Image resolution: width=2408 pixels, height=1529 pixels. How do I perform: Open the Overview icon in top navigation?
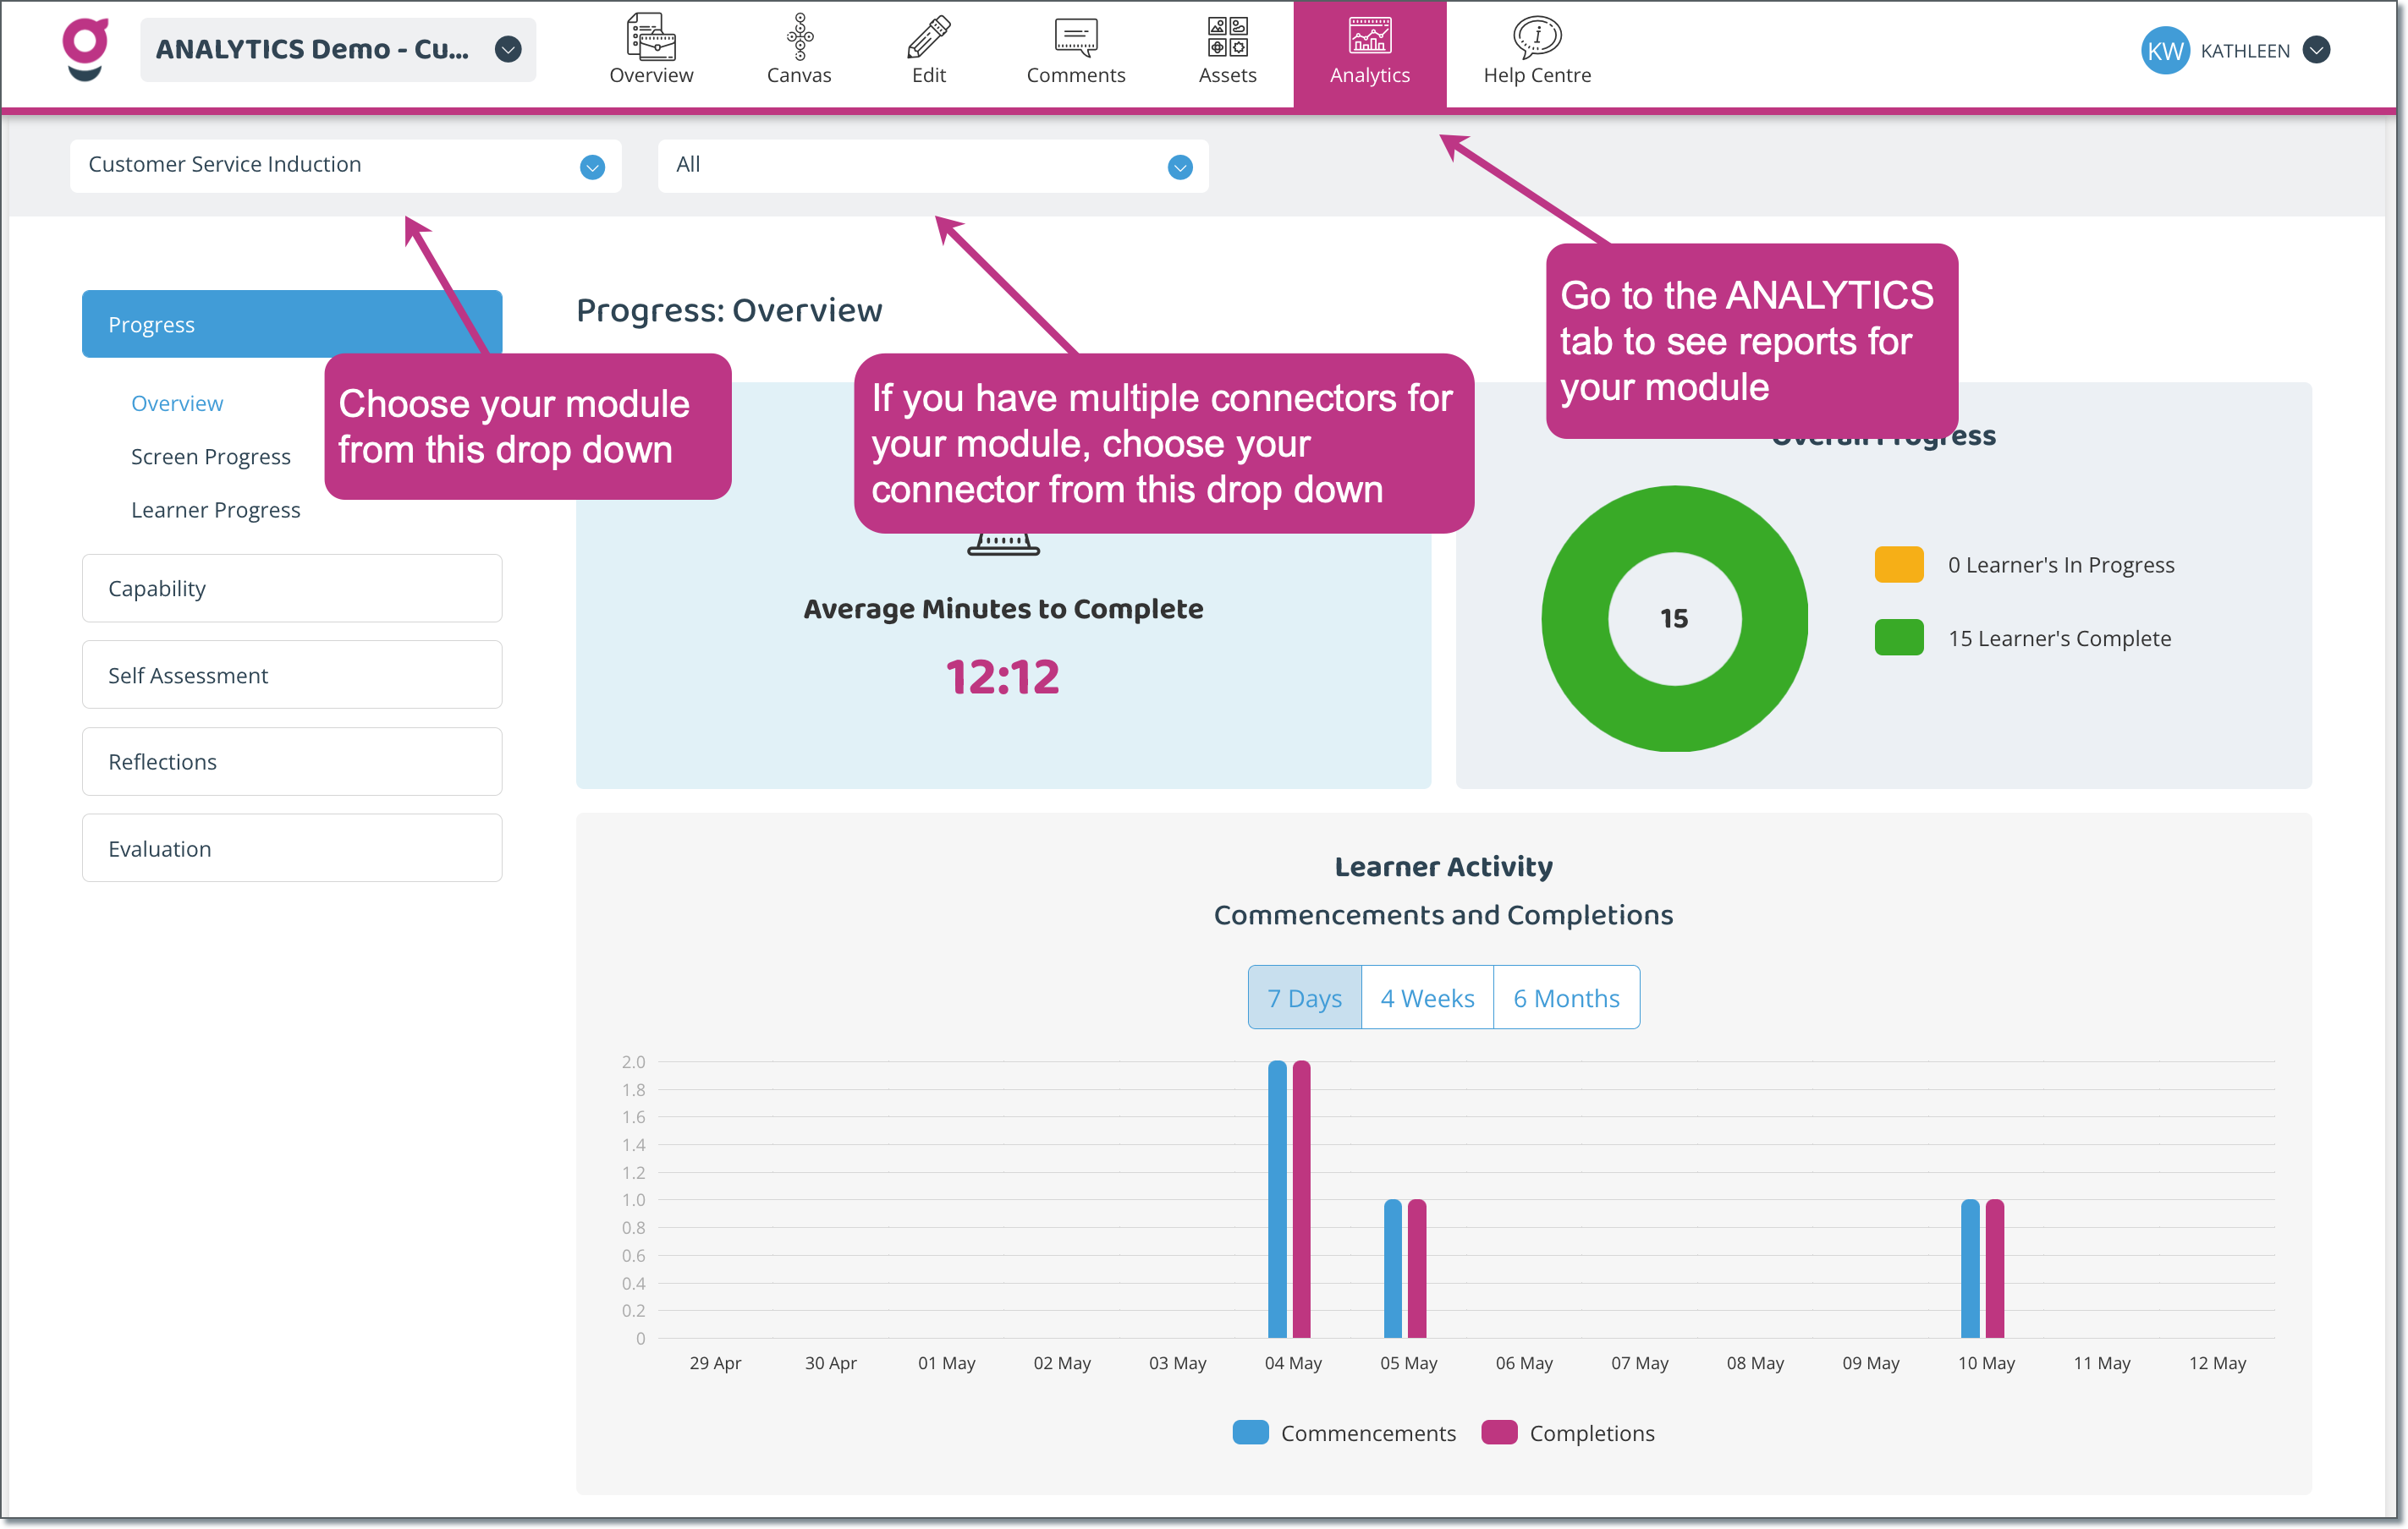tap(651, 37)
